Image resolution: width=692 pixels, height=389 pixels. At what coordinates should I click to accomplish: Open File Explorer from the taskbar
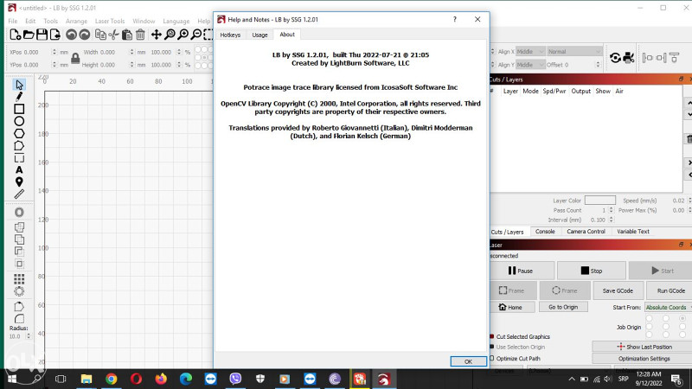coord(86,379)
